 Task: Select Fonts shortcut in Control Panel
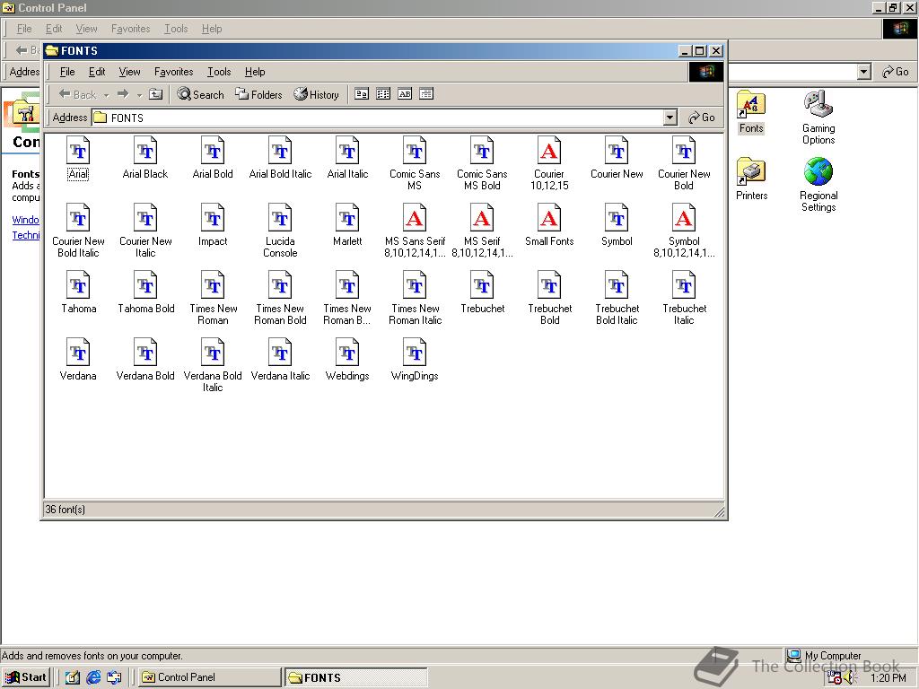coord(751,111)
